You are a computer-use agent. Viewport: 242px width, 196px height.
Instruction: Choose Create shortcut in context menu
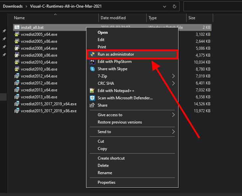(x=111, y=158)
